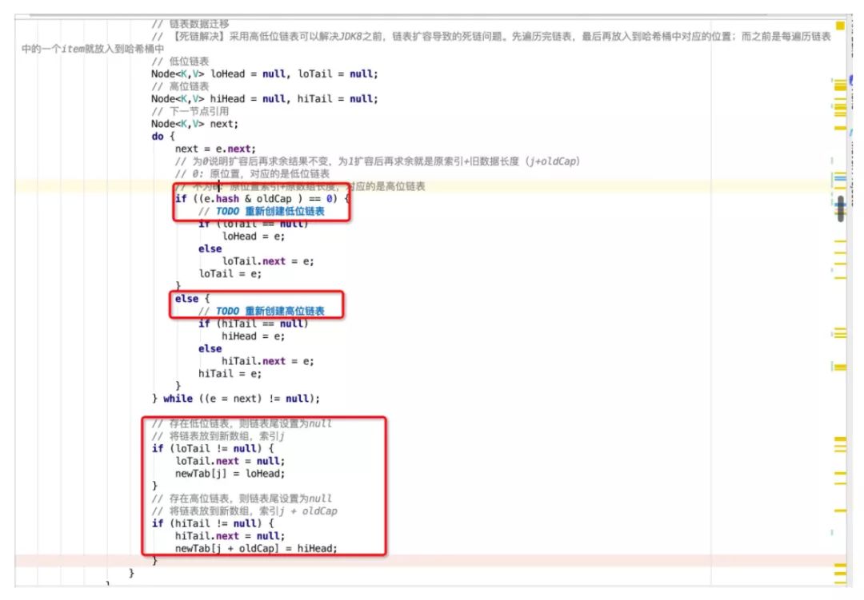Image resolution: width=864 pixels, height=600 pixels.
Task: Click the 'do {' keyword line
Action: tap(163, 137)
